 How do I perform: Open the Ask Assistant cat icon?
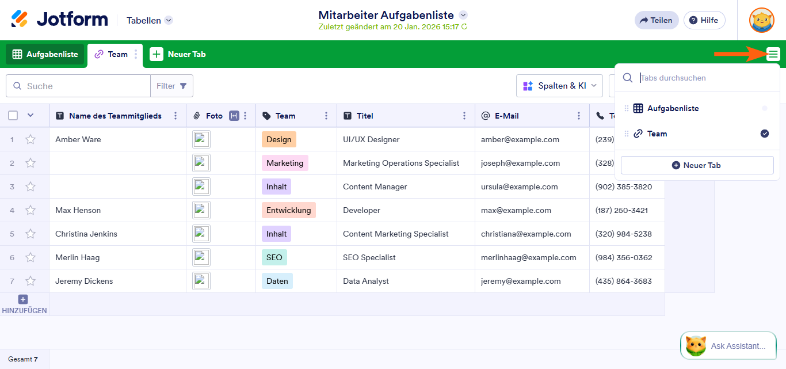click(x=696, y=345)
